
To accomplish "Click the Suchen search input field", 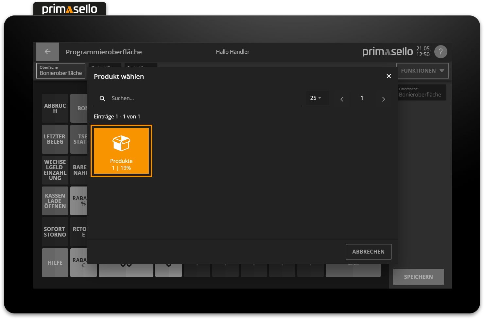I will [196, 98].
